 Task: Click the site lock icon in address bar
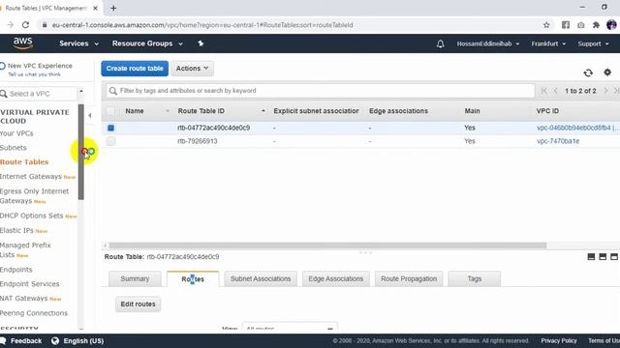pyautogui.click(x=45, y=25)
